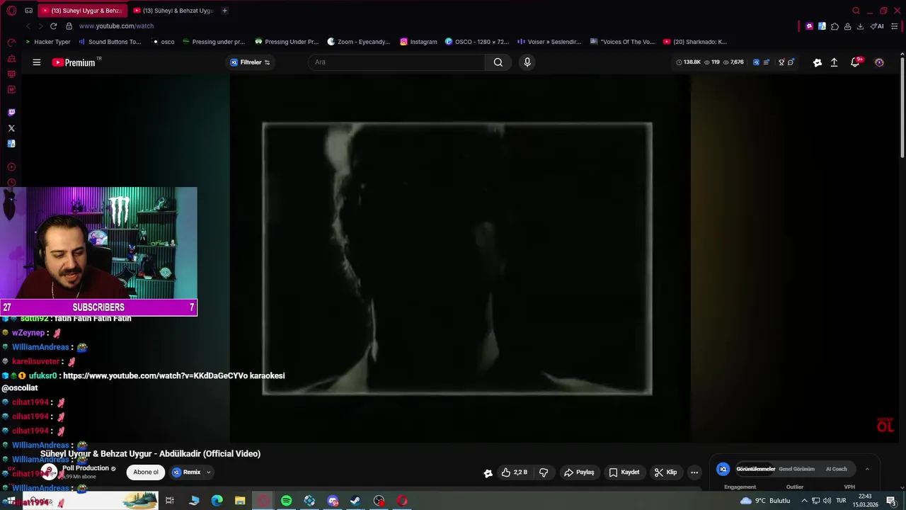Click the Paylaş share button

579,472
